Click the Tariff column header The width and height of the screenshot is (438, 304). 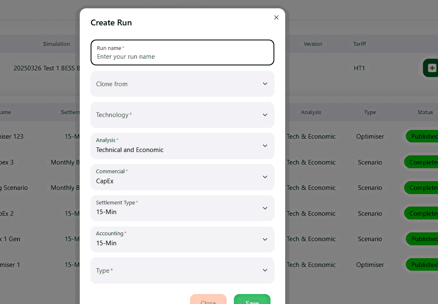(x=360, y=44)
